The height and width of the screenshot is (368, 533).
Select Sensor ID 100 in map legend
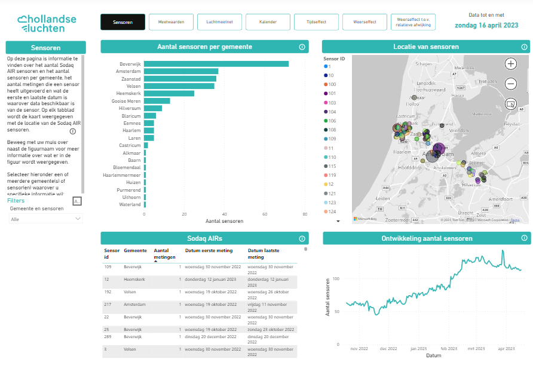click(330, 84)
